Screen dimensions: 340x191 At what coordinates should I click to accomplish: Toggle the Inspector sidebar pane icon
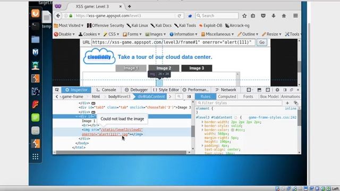pos(189,97)
